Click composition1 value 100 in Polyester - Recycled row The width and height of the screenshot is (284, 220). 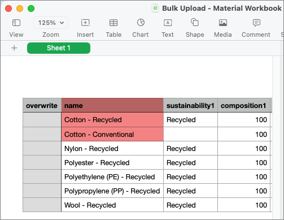244,163
